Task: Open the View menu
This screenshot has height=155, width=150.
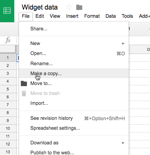Action: (x=55, y=16)
